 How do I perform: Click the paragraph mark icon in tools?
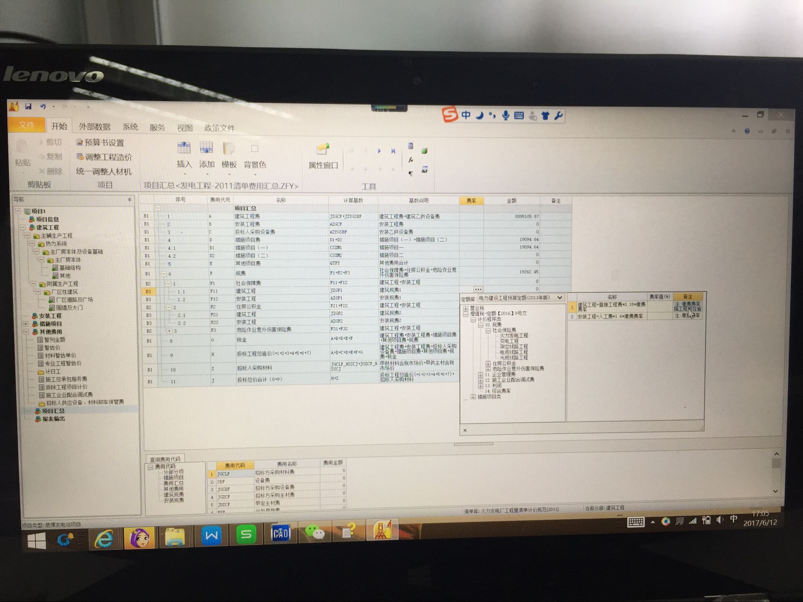click(x=411, y=173)
